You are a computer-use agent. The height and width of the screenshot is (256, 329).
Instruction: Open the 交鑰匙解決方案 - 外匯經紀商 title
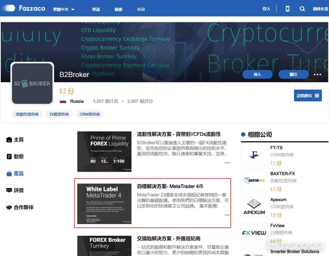[169, 239]
